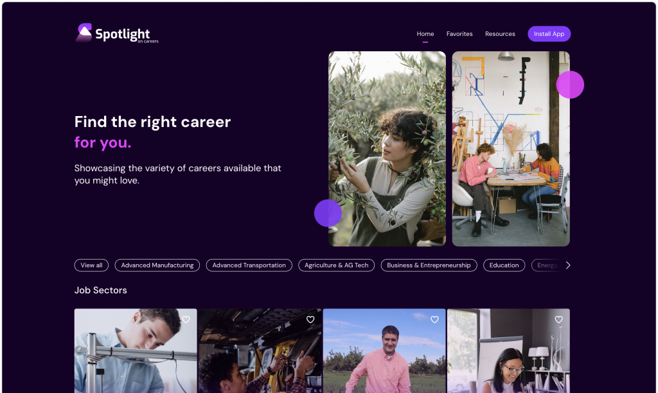Image resolution: width=658 pixels, height=393 pixels.
Task: Open the engineer job sector thumbnail
Action: click(136, 351)
